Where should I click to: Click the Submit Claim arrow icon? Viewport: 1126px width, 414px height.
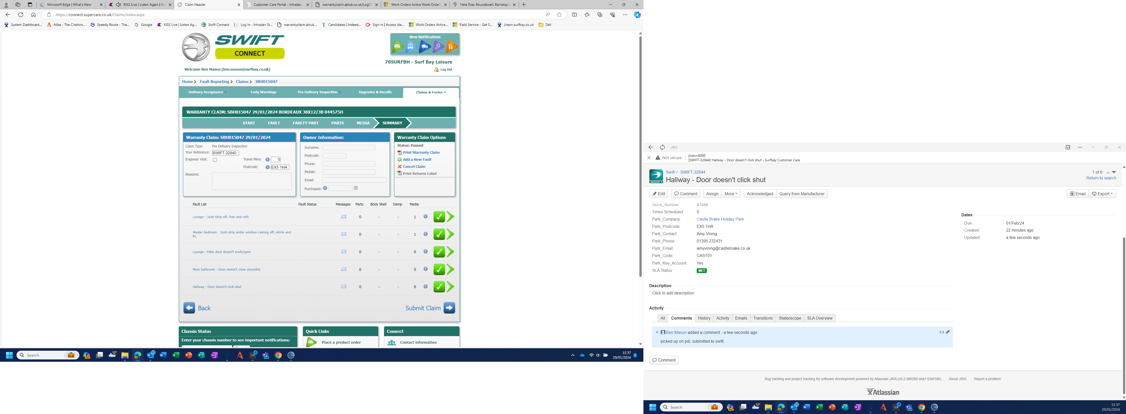tap(449, 308)
